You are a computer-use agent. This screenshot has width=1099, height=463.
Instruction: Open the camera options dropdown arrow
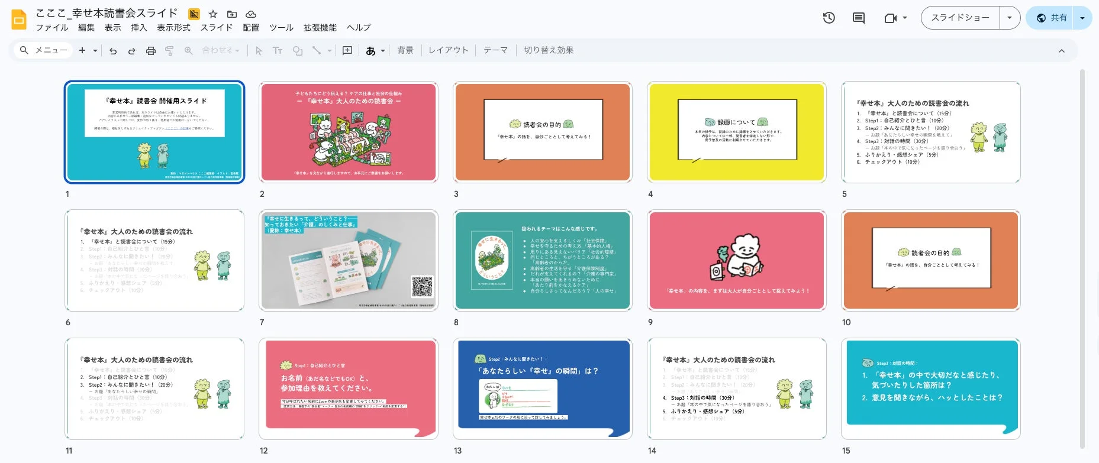click(905, 18)
